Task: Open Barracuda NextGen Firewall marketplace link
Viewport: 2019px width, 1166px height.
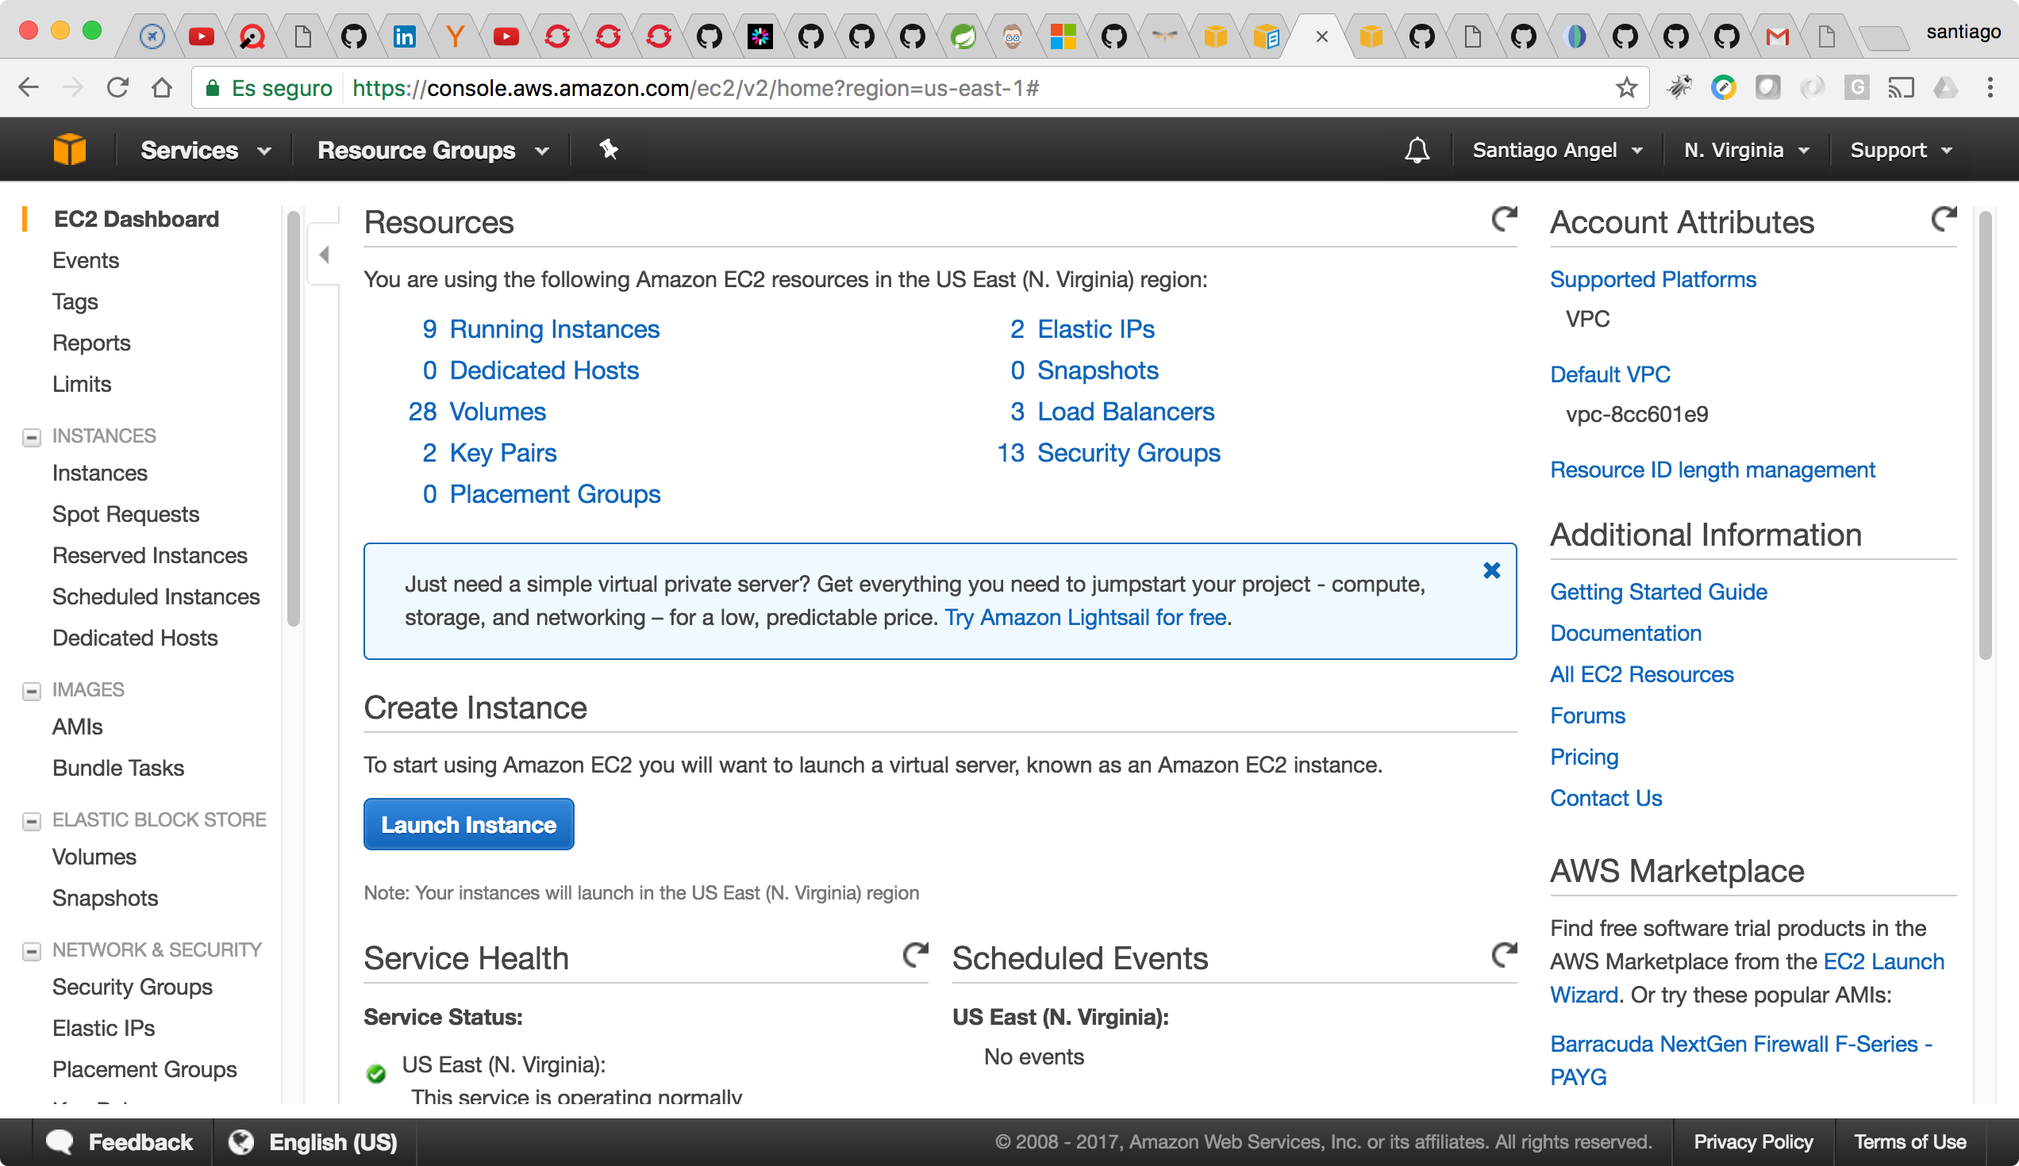Action: click(x=1742, y=1061)
